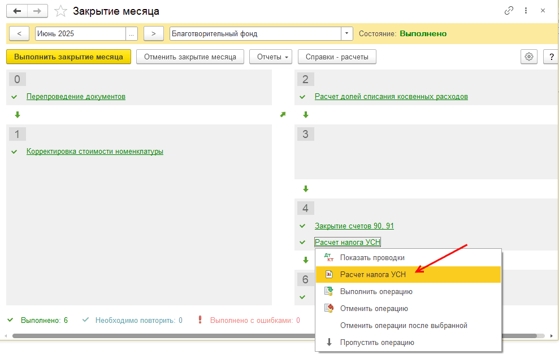
Task: Click the period field showing Июнь 2025
Action: (x=80, y=33)
